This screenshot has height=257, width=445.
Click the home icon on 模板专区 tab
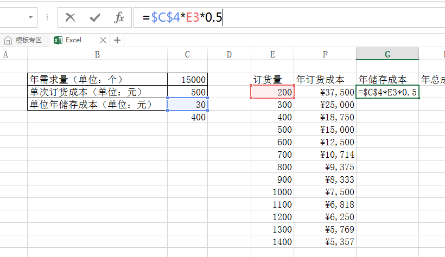click(8, 41)
